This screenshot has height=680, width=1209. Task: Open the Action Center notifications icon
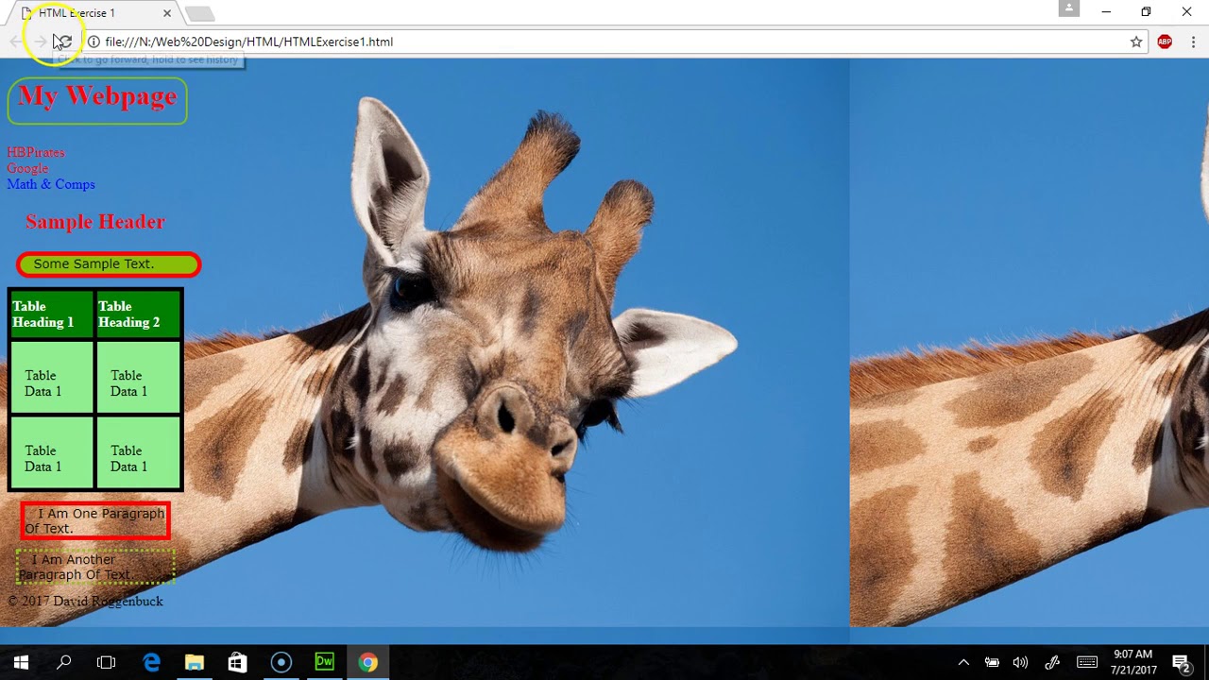1181,662
